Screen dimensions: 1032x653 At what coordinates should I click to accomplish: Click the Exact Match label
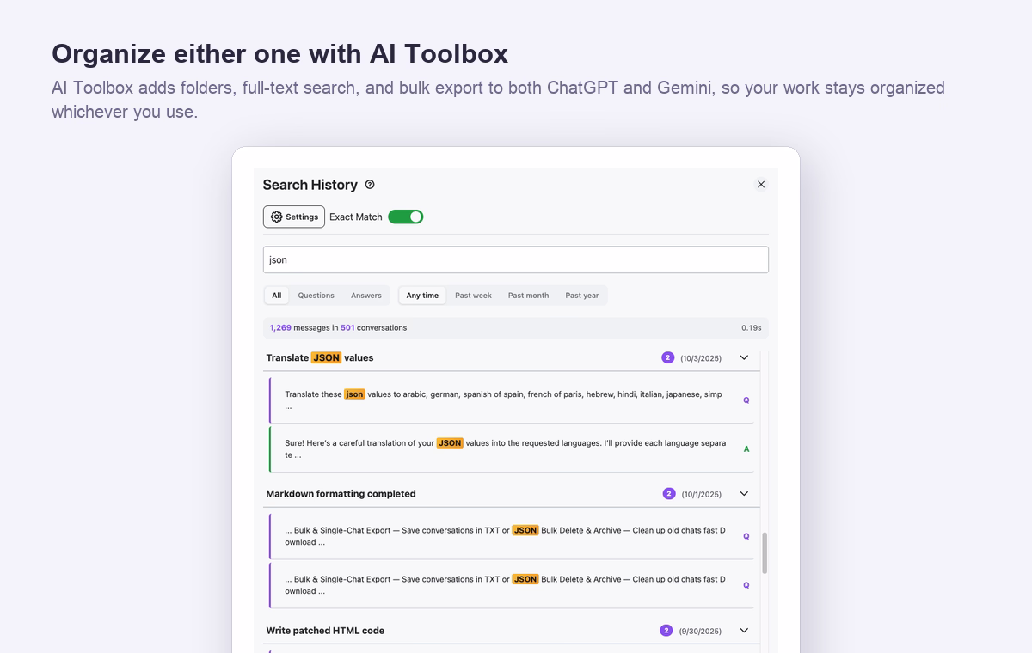[x=356, y=217]
